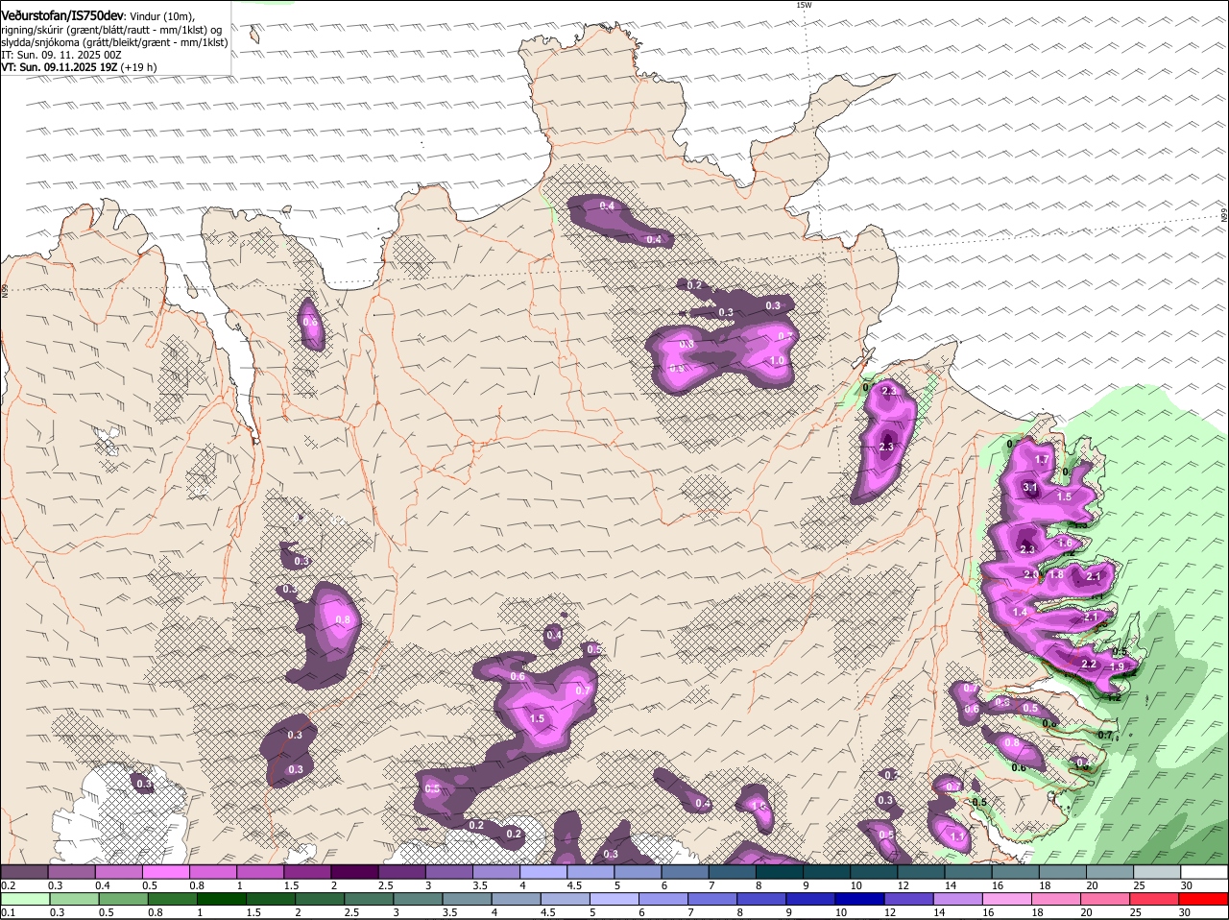Image resolution: width=1229 pixels, height=920 pixels.
Task: Click the 1.6 precipitation value on the map
Action: click(1065, 544)
